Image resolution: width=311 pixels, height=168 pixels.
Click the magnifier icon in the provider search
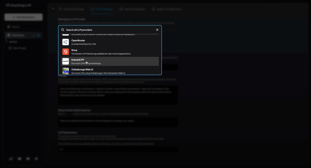click(x=63, y=30)
